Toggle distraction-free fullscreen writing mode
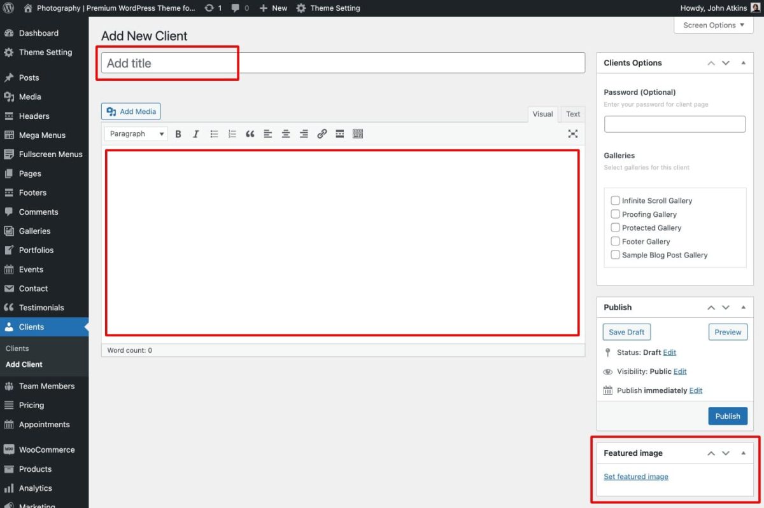The image size is (764, 508). tap(572, 134)
